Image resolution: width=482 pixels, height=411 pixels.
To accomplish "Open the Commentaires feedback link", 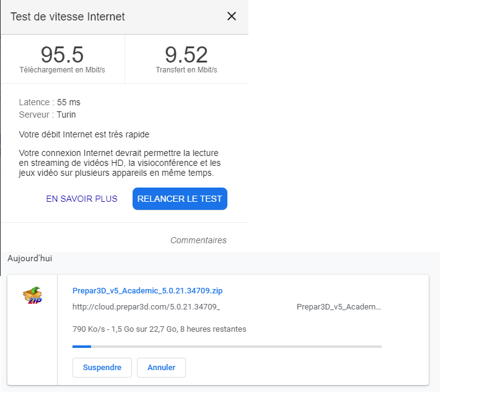I will (x=198, y=240).
